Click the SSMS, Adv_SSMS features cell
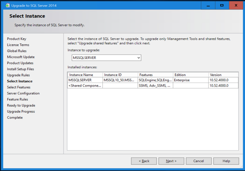This screenshot has height=171, width=245. [155, 86]
